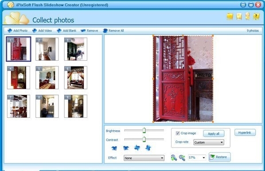Click the Restore button
This screenshot has height=171, width=265.
(x=219, y=157)
